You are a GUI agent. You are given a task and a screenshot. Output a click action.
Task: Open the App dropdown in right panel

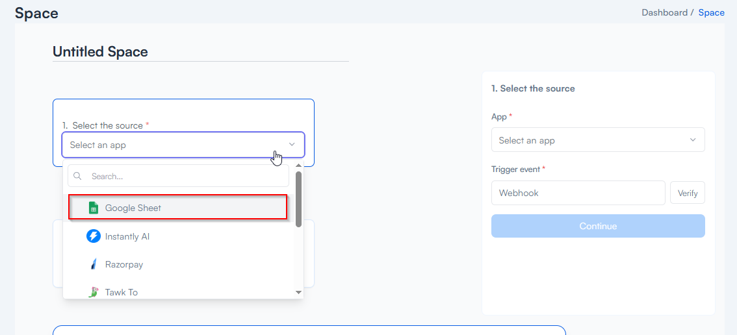(x=597, y=140)
